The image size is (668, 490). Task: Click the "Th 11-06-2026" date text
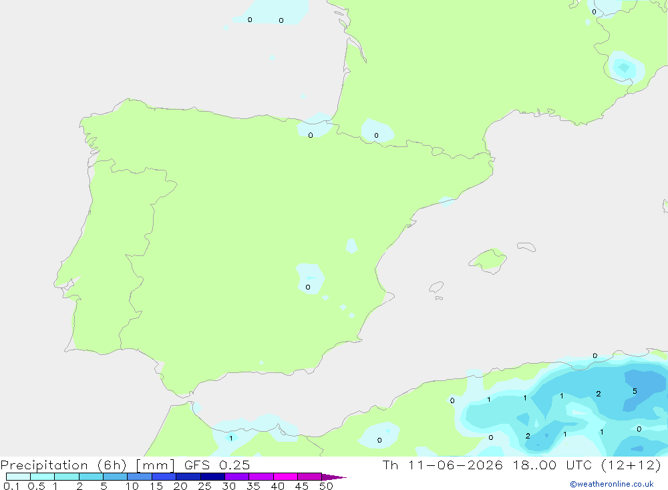click(x=443, y=465)
